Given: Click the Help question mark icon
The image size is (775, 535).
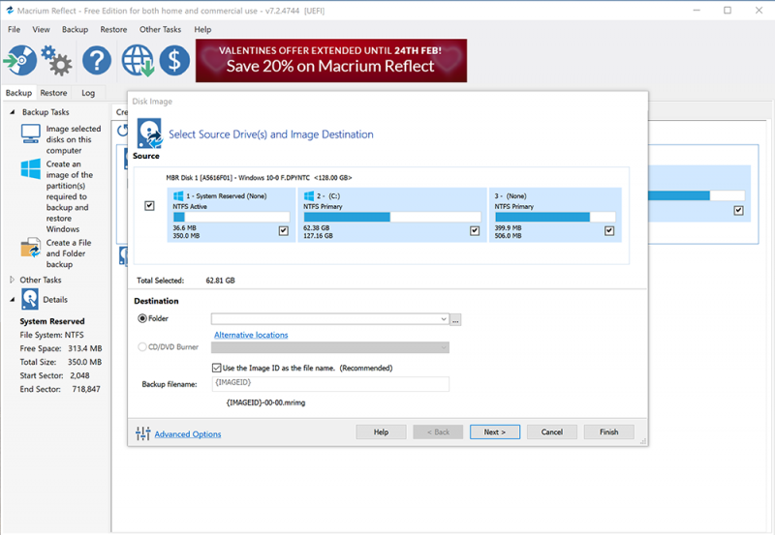Looking at the screenshot, I should (97, 62).
